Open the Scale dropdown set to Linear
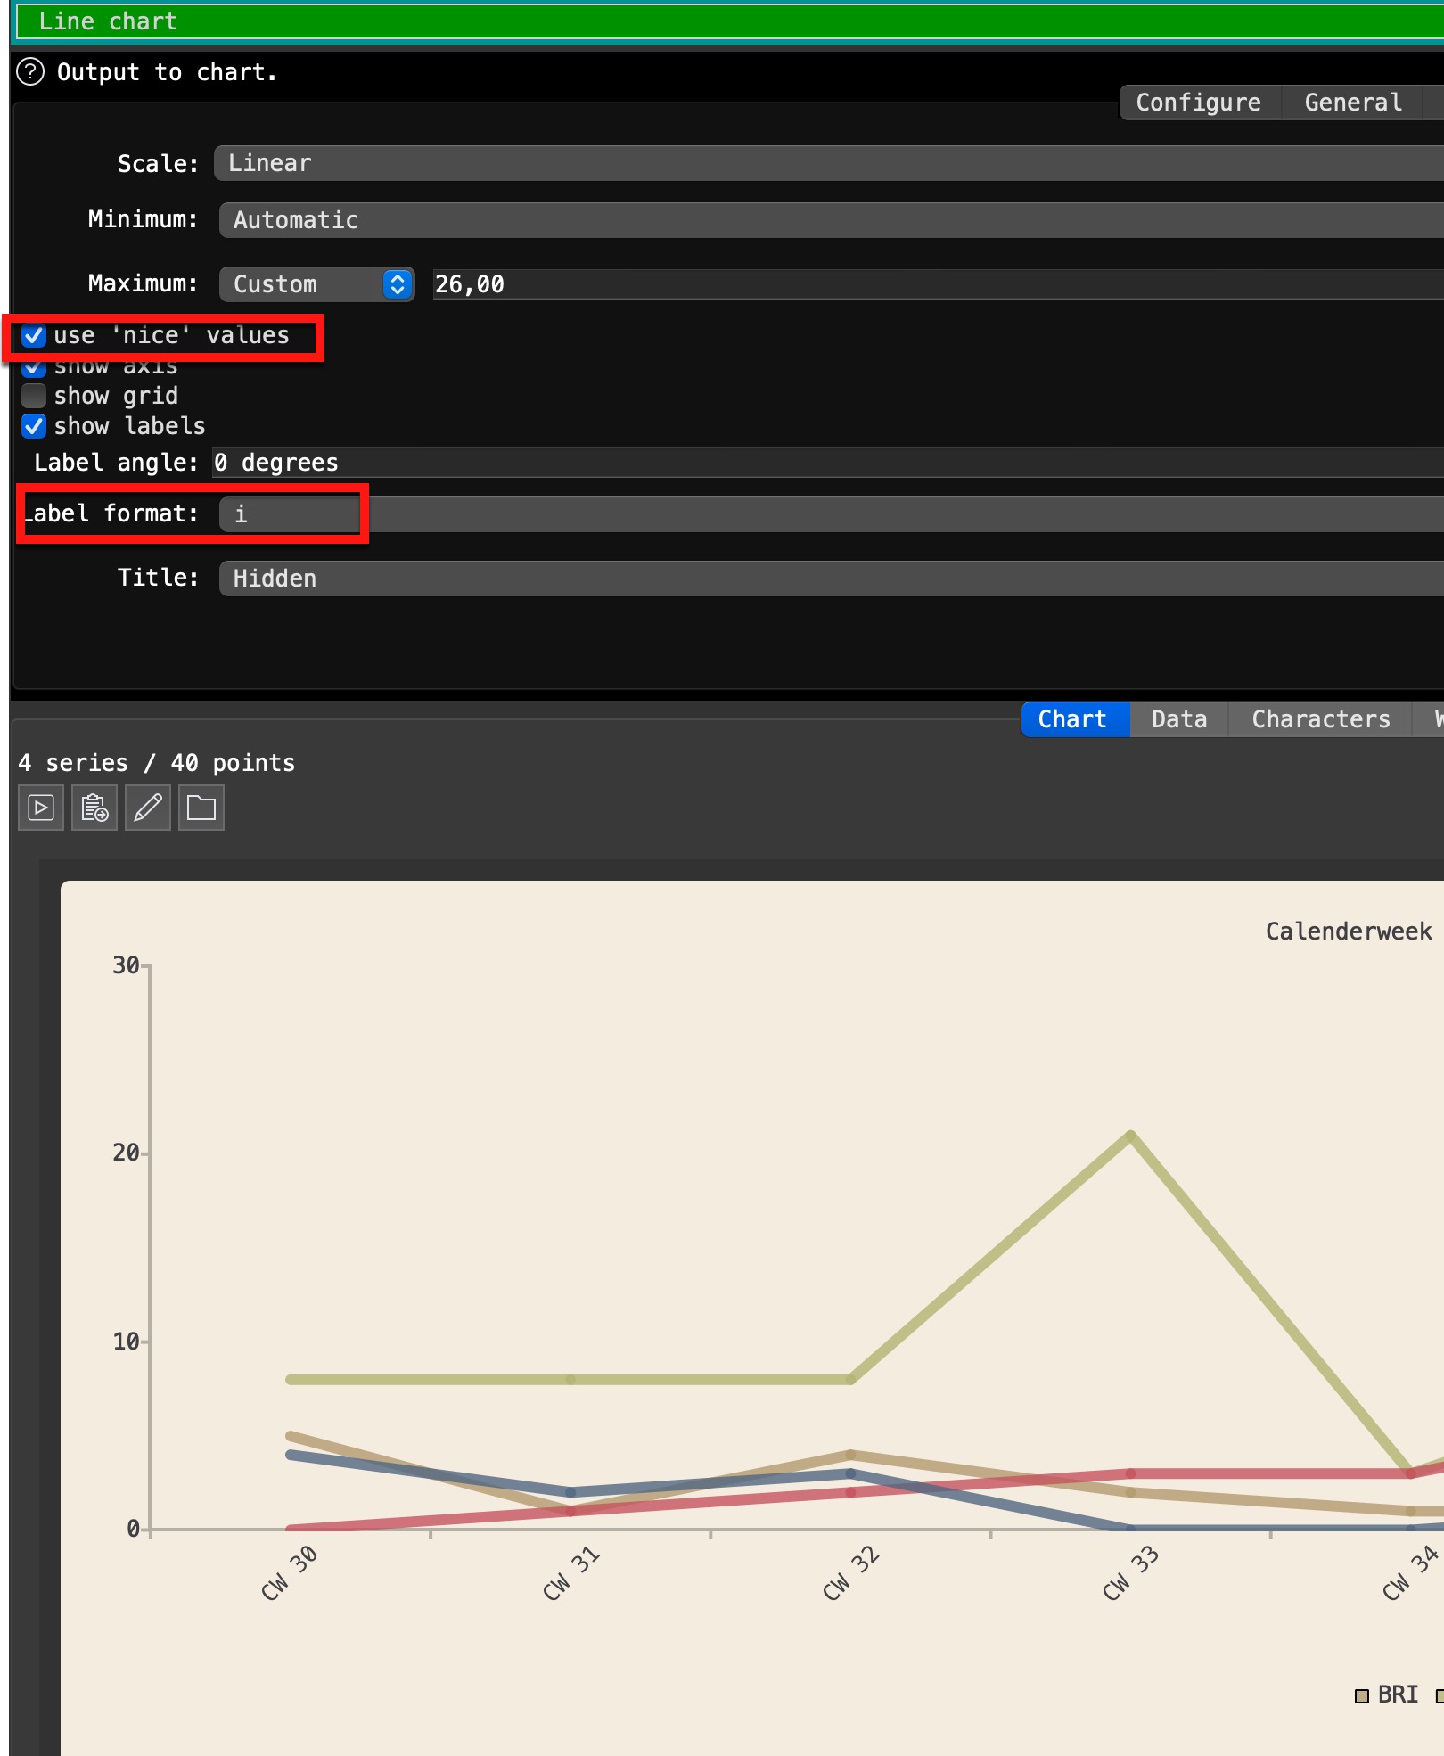This screenshot has width=1444, height=1756. (829, 163)
